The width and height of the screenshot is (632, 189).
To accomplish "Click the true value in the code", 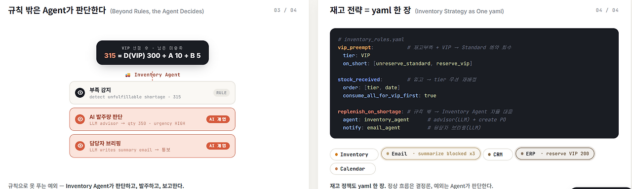I will (x=430, y=95).
